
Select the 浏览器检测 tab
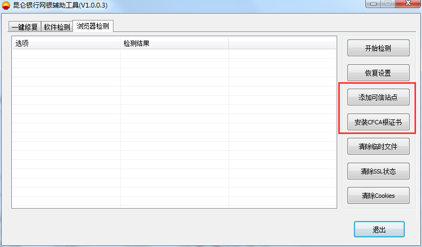(x=93, y=26)
